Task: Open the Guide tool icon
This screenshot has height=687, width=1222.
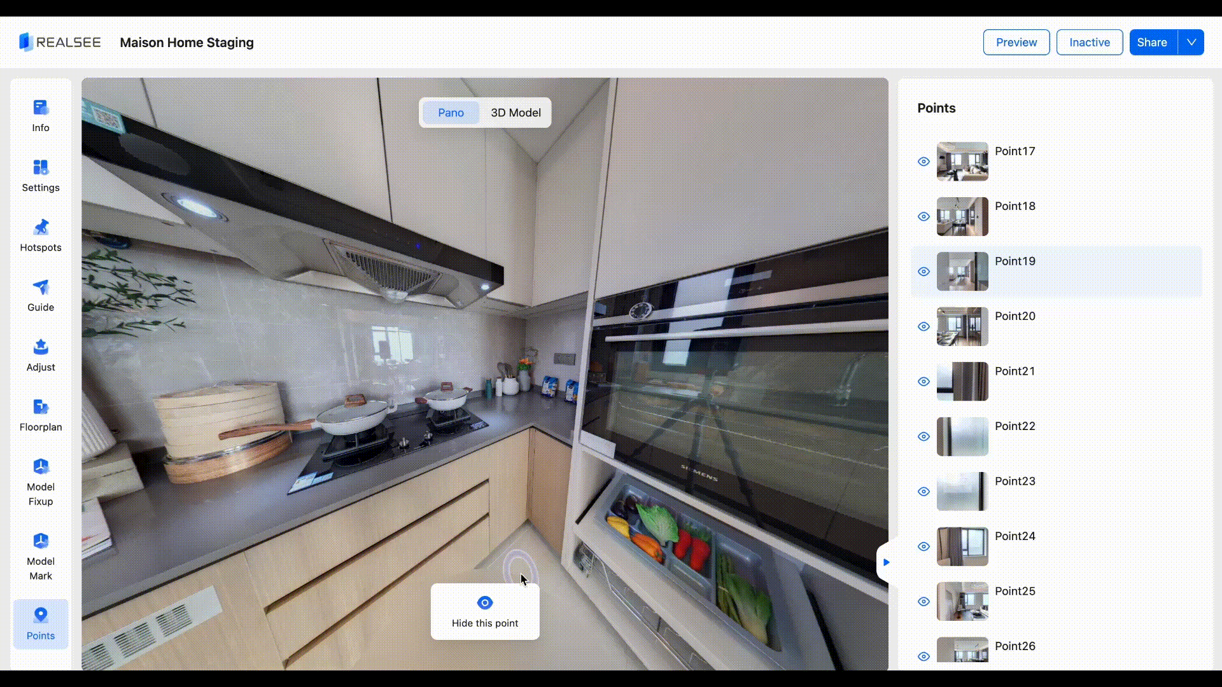Action: [x=41, y=287]
